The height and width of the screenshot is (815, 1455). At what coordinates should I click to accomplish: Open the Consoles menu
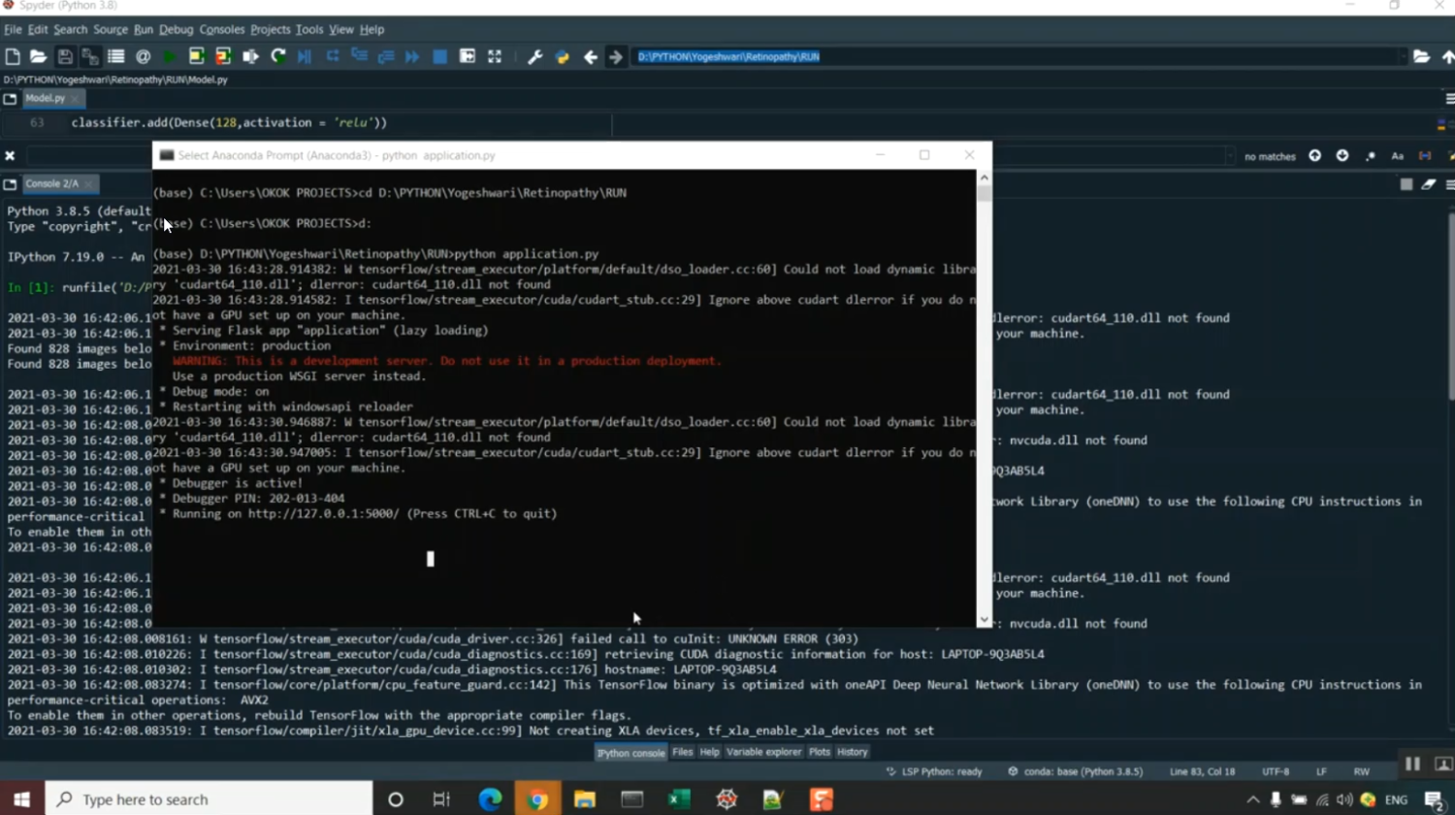(x=221, y=30)
